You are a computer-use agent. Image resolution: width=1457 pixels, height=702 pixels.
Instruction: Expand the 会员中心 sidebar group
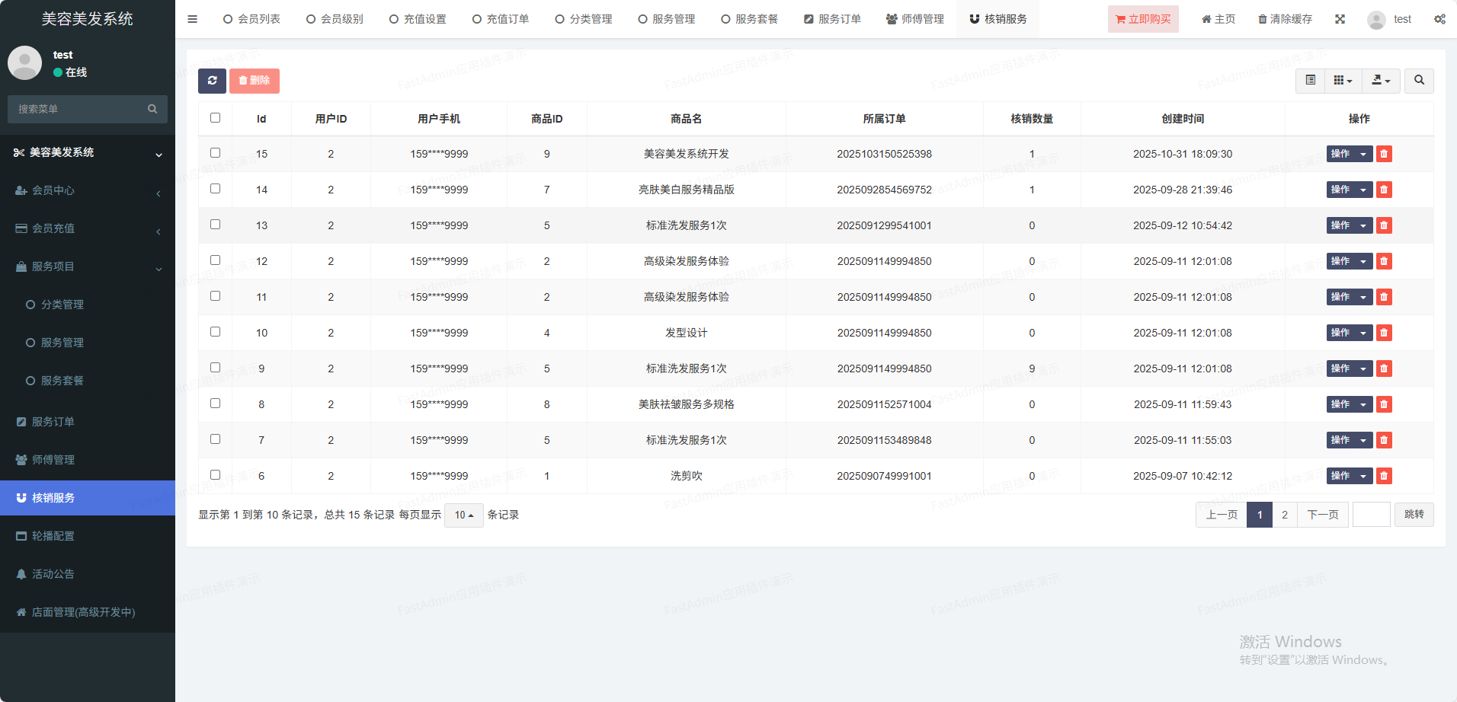click(53, 190)
